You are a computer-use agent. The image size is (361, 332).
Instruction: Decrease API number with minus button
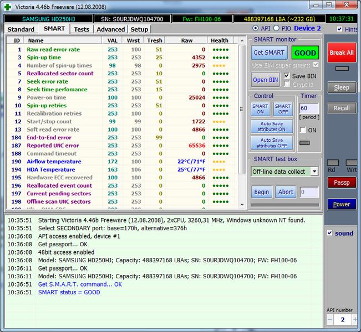pos(330,319)
